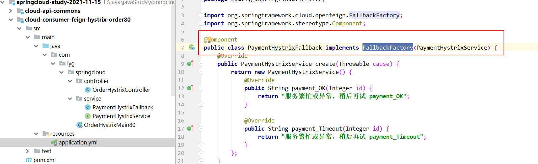Click the highlighted FallbackFactory on line 7

[387, 48]
